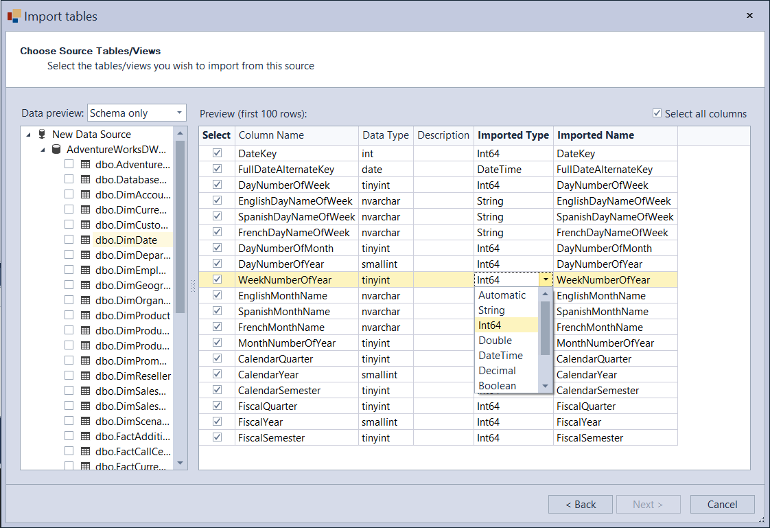This screenshot has width=770, height=528.
Task: Click the AdventureWorksDW database icon
Action: [x=56, y=150]
